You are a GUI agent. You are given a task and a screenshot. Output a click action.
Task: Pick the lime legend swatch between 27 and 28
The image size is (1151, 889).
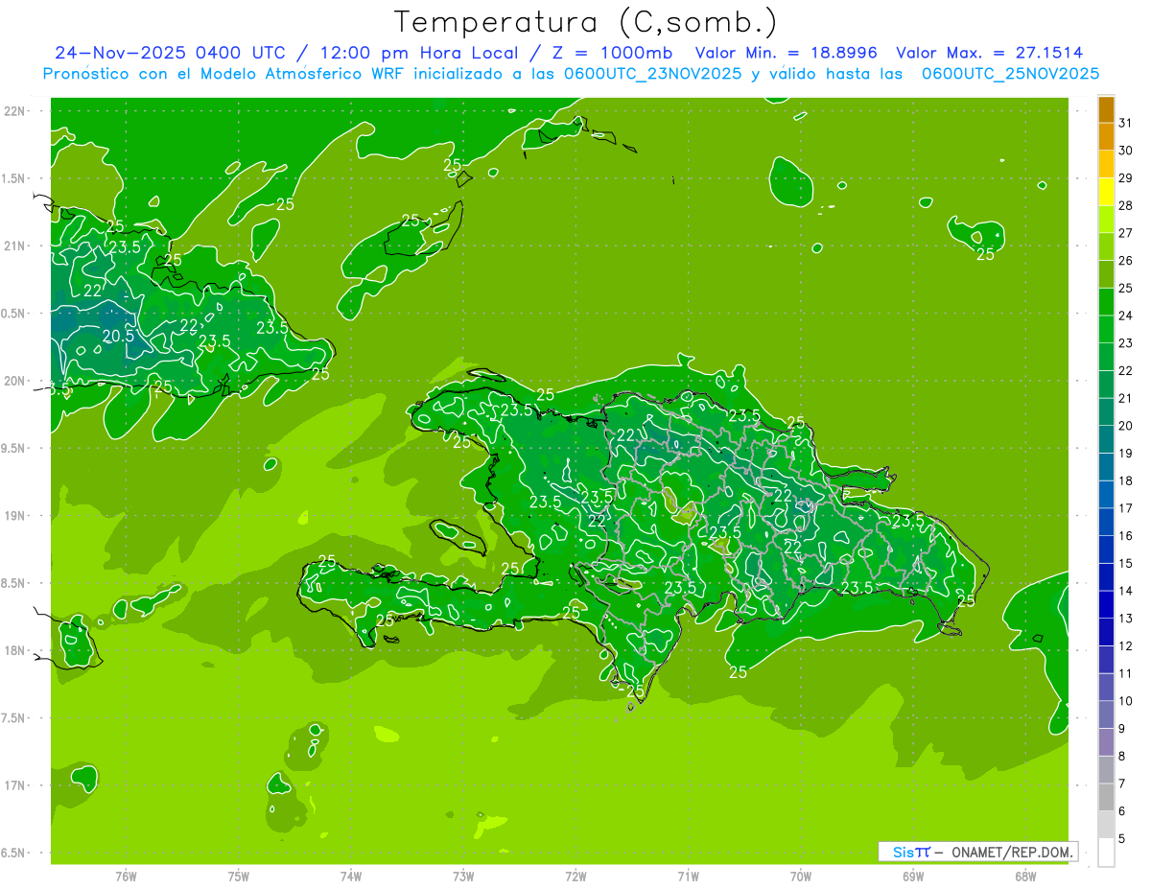click(1106, 219)
